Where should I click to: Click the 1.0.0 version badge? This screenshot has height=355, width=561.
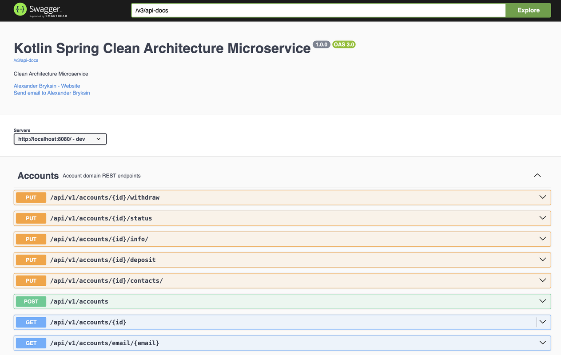click(322, 44)
